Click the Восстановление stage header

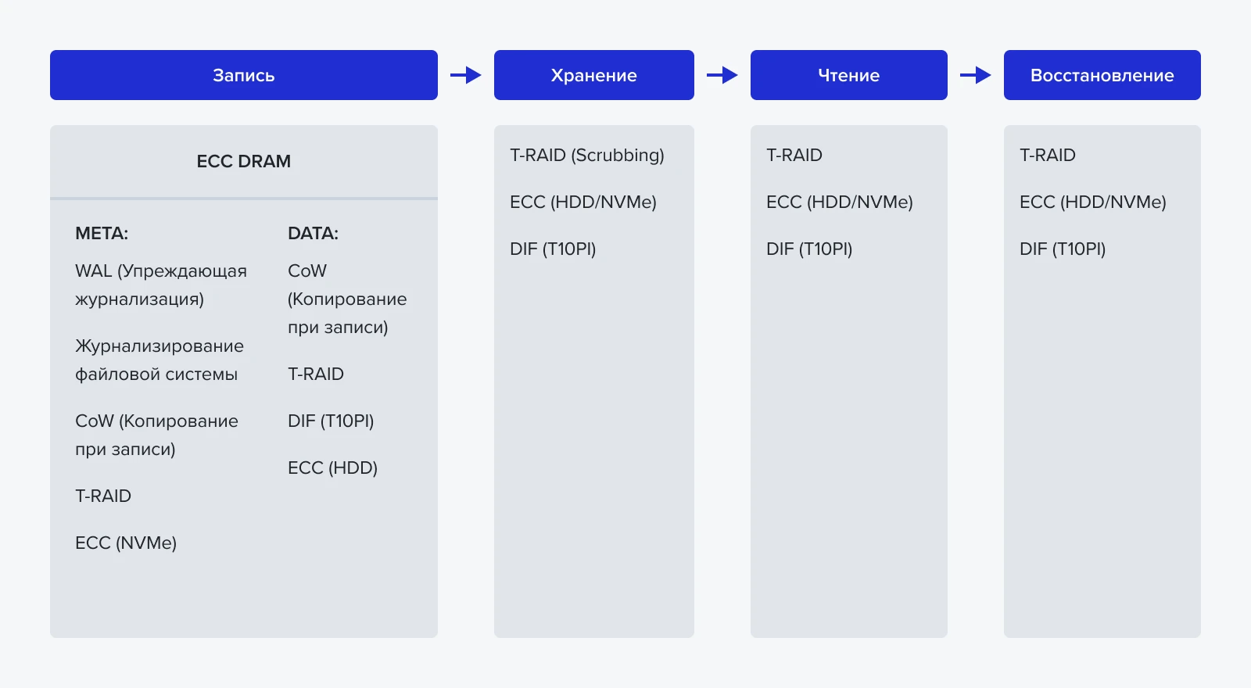[x=1102, y=75]
